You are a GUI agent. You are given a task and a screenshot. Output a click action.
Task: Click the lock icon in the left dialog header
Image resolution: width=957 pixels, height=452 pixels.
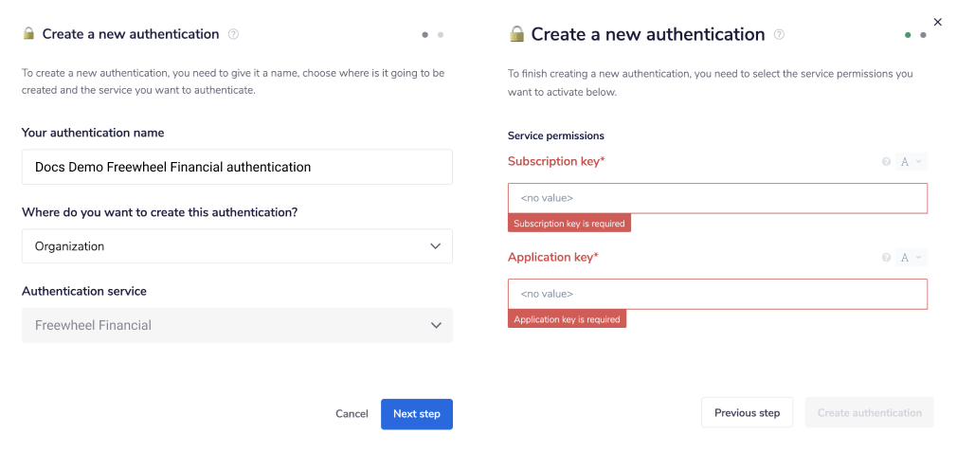28,34
